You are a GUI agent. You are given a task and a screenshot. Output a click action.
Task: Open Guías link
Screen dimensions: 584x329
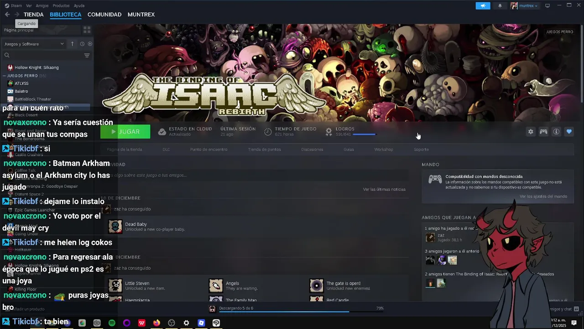pos(349,149)
